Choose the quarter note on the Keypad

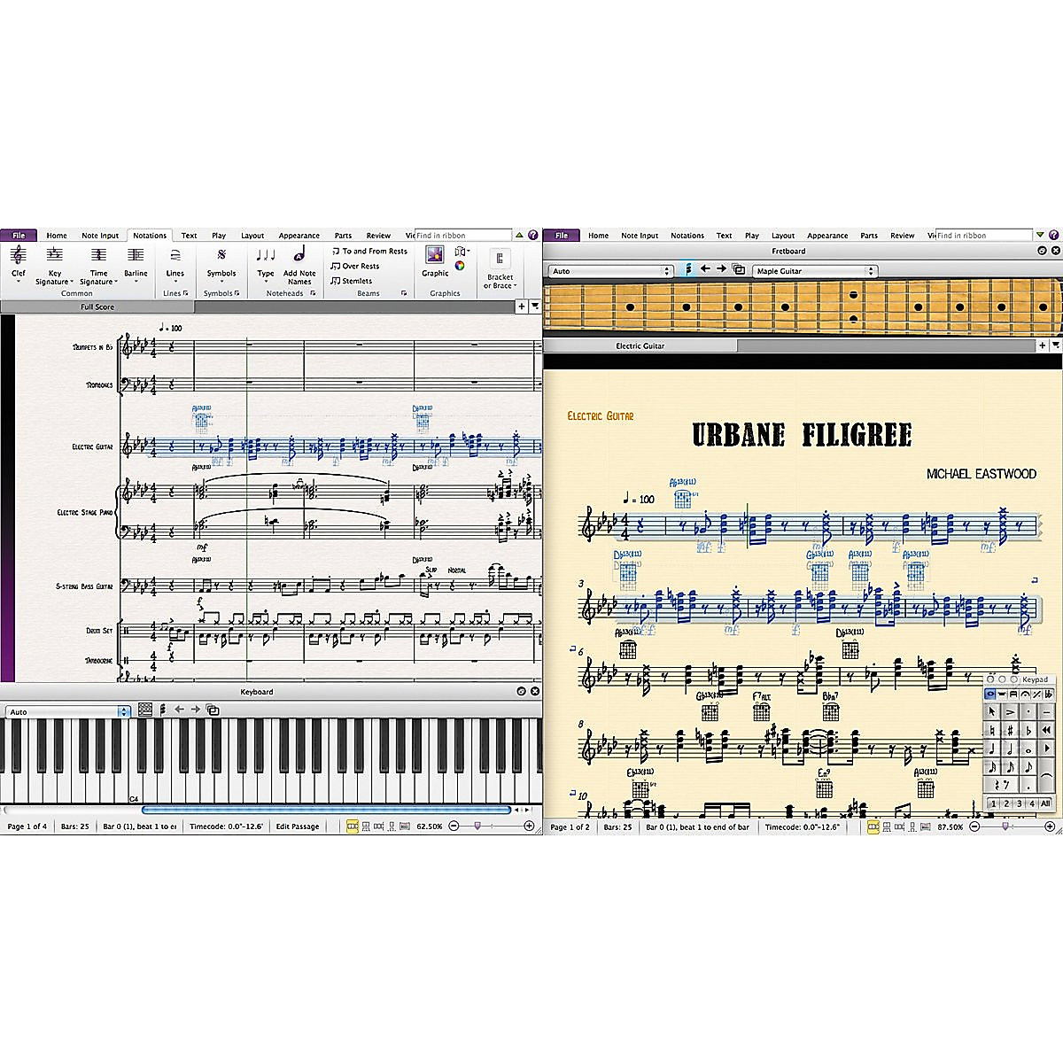coord(992,748)
